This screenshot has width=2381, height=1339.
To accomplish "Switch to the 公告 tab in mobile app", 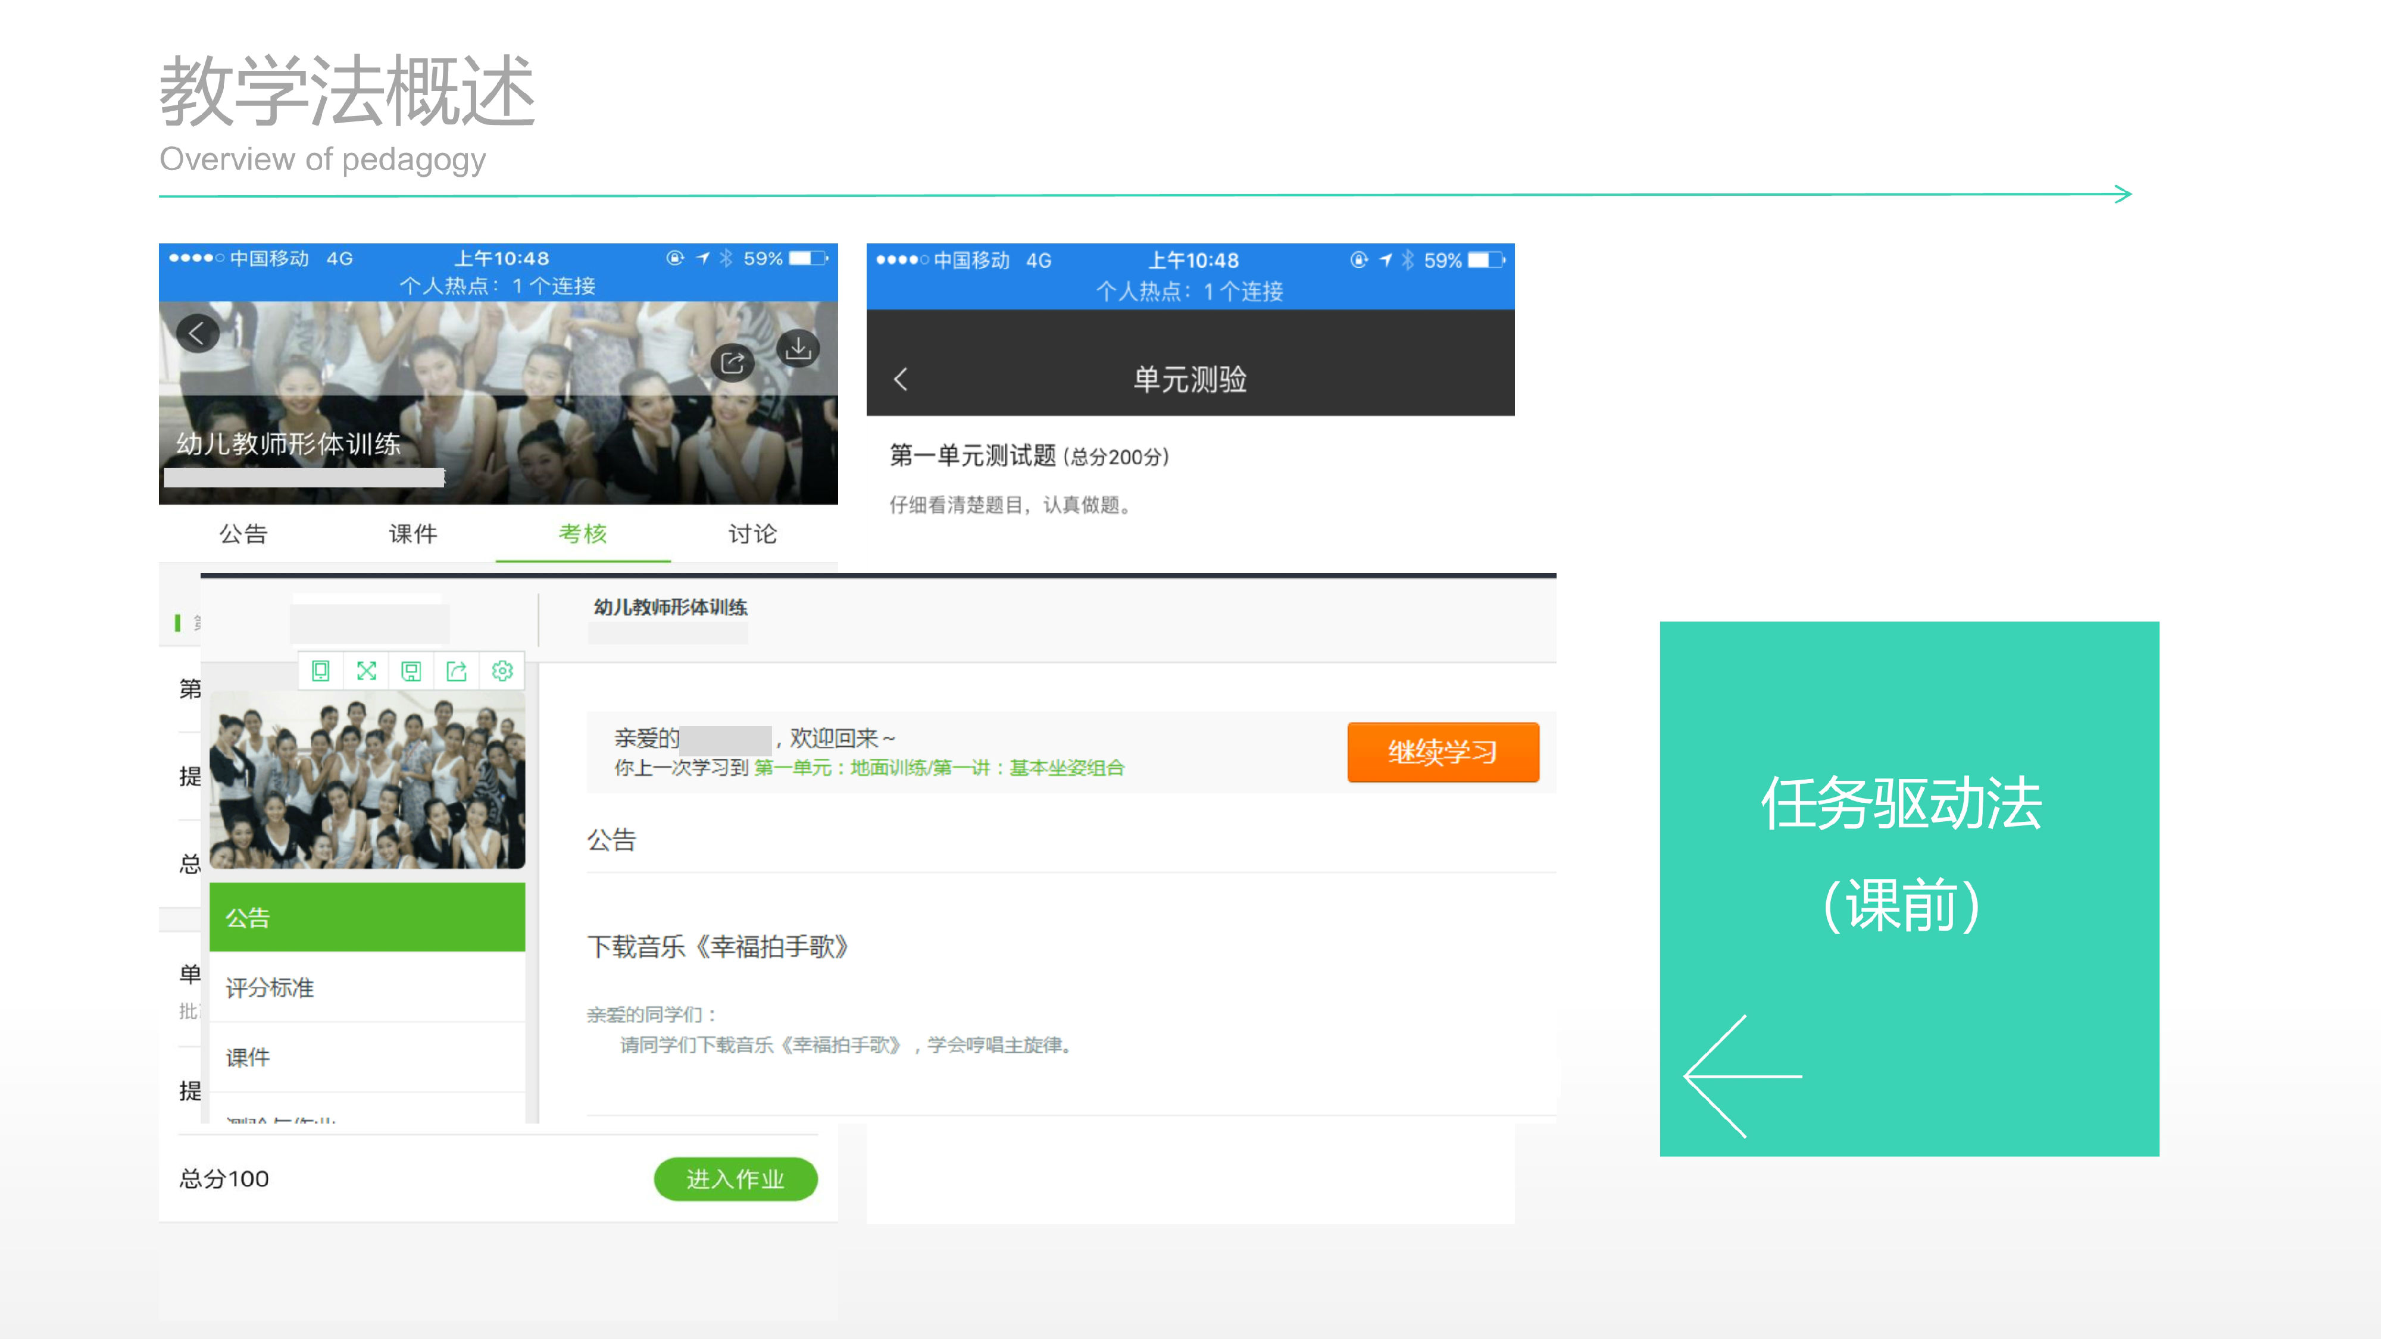I will pos(243,534).
